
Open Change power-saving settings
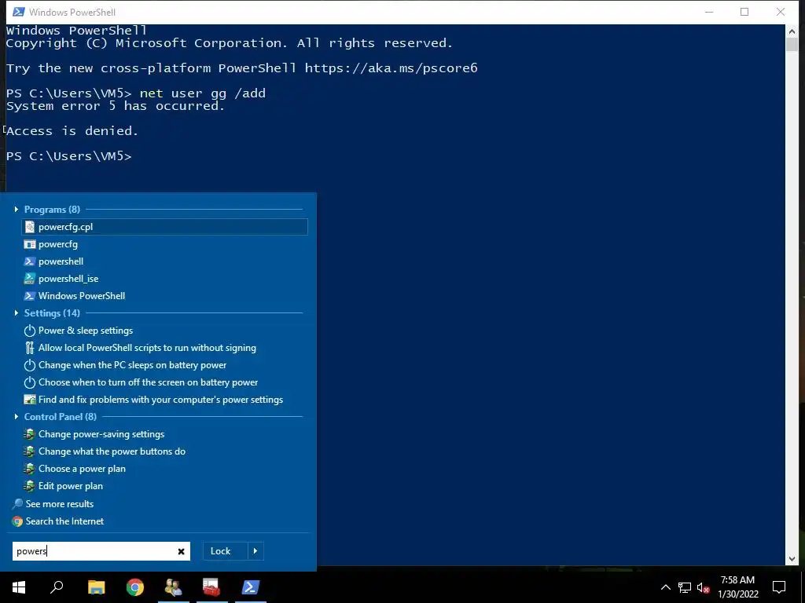coord(101,433)
